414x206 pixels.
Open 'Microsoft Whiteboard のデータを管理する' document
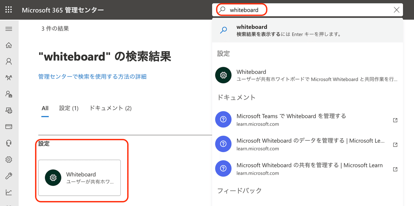click(307, 144)
